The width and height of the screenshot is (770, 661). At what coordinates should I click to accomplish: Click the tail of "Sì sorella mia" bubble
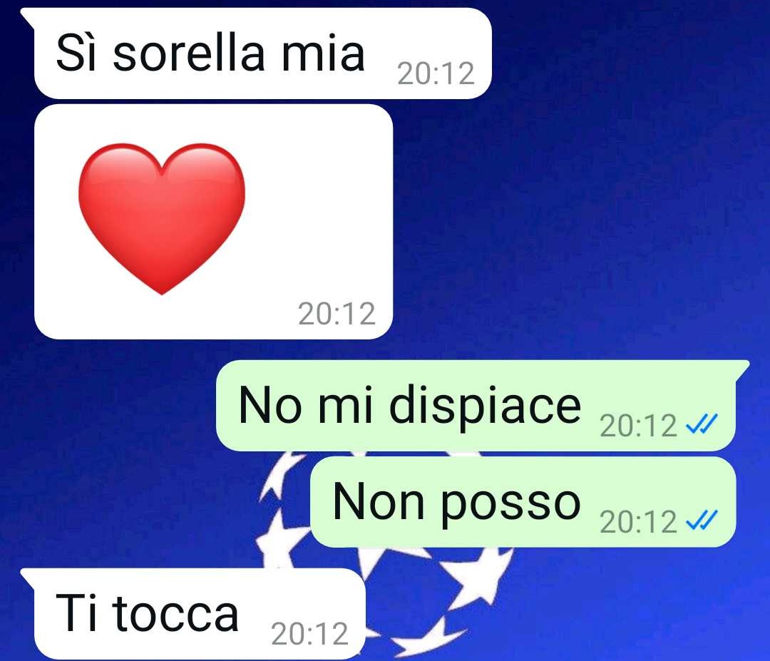(28, 16)
